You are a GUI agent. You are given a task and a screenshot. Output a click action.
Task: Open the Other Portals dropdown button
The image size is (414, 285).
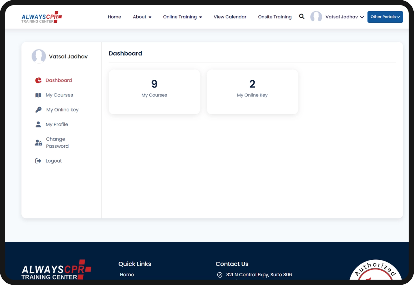(x=385, y=17)
